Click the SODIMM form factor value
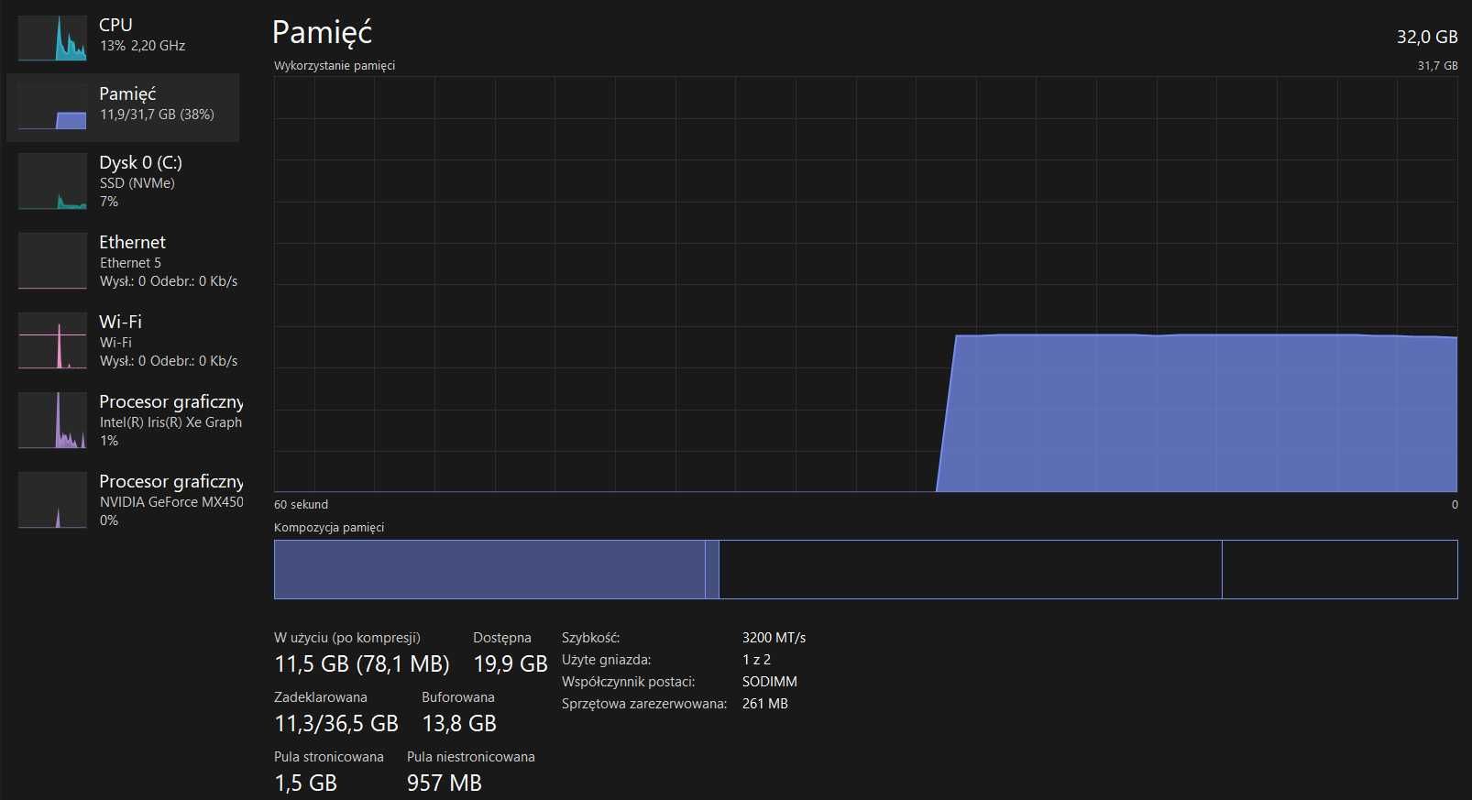The width and height of the screenshot is (1472, 800). pos(770,682)
